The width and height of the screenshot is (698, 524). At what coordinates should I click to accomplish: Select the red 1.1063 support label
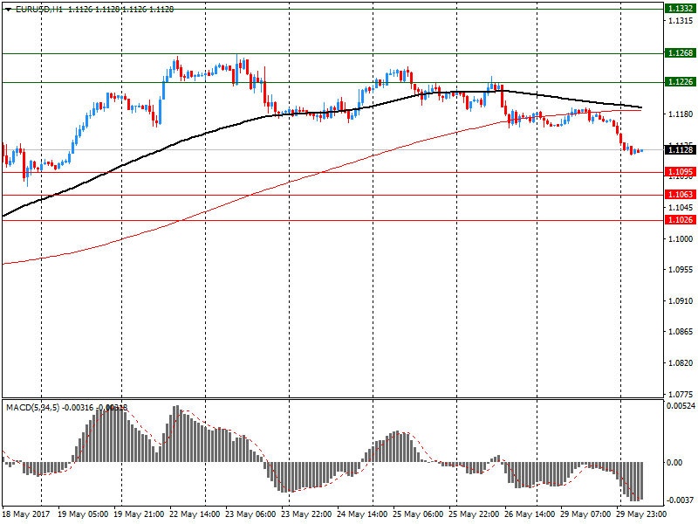(x=681, y=194)
